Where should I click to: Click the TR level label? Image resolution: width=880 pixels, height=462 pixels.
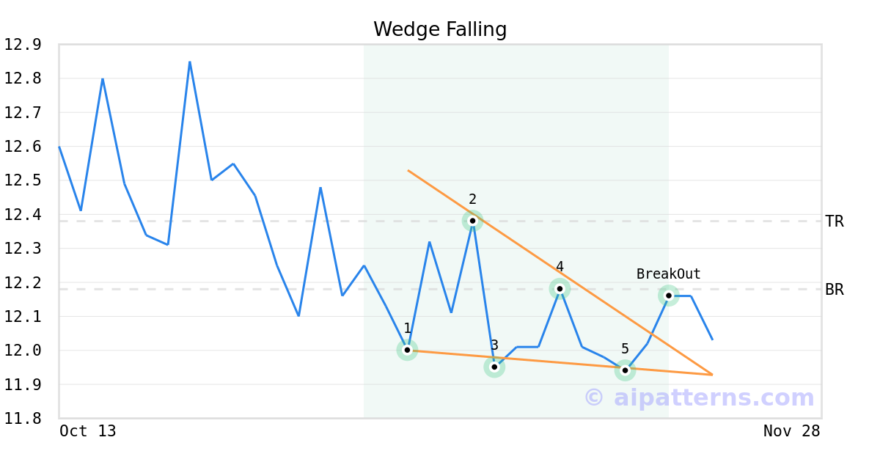tap(835, 221)
